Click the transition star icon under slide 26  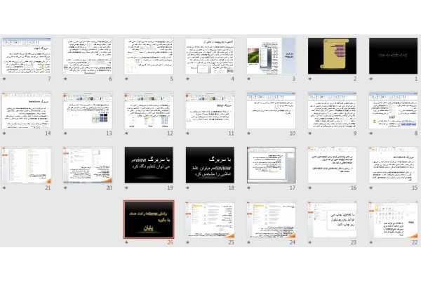126,242
